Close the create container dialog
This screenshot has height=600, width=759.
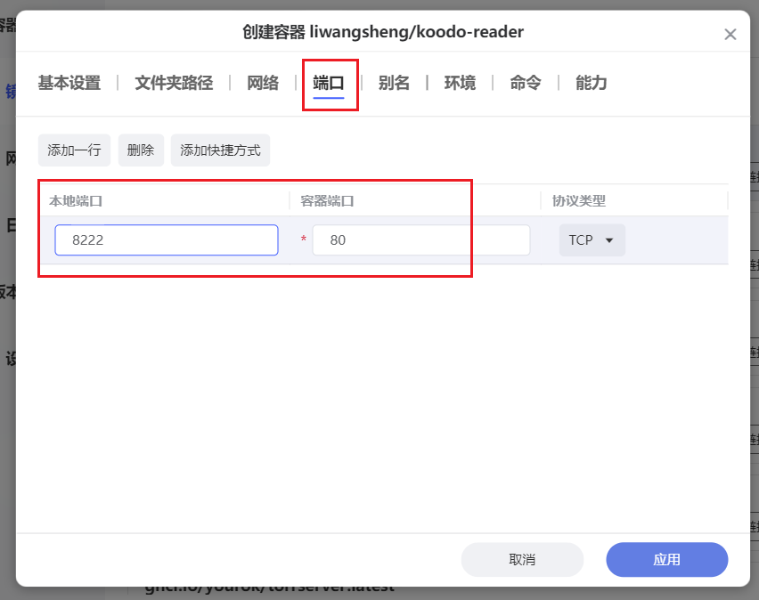pyautogui.click(x=730, y=35)
